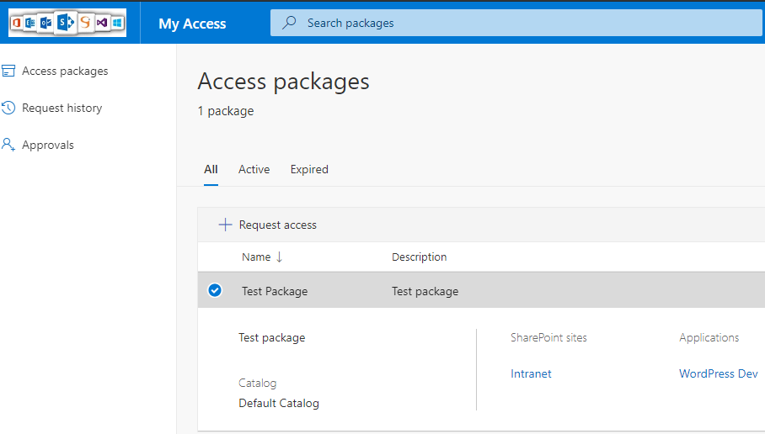Click the purple Visual Studio icon in the logo

click(x=101, y=23)
